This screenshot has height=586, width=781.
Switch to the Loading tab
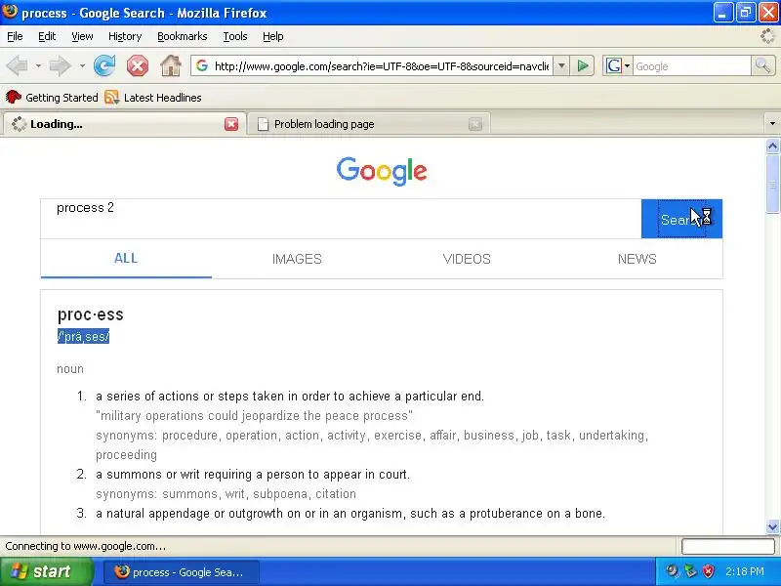(125, 124)
